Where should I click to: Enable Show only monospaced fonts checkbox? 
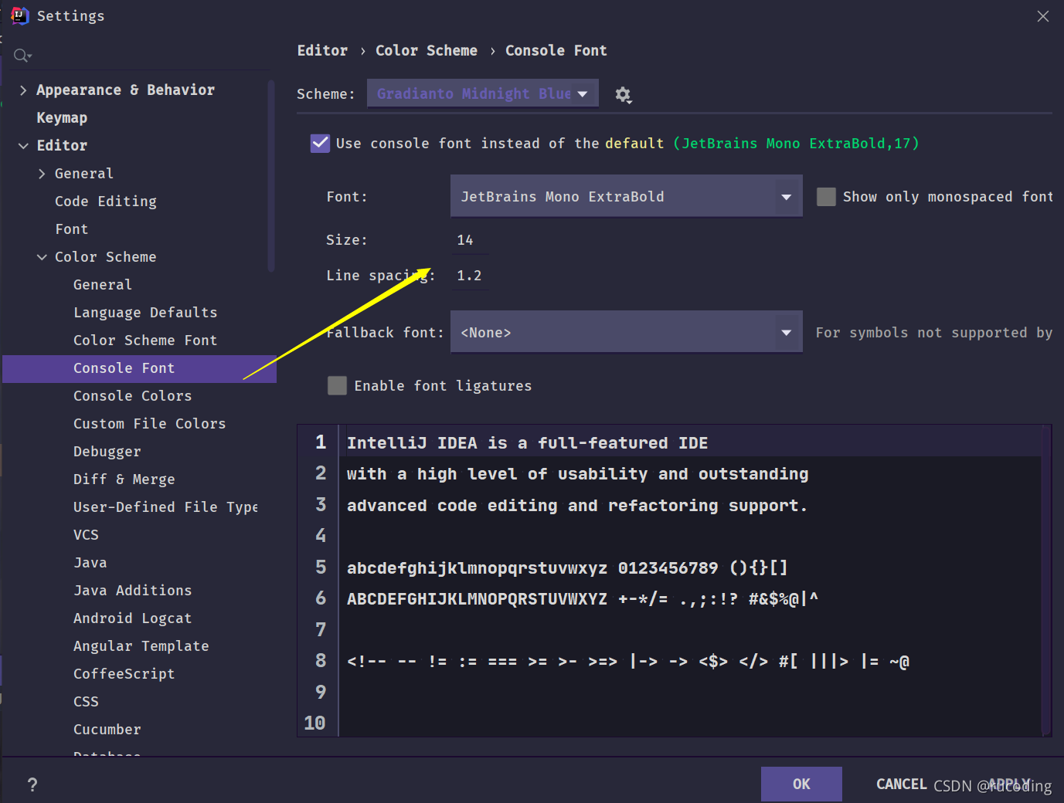(826, 197)
